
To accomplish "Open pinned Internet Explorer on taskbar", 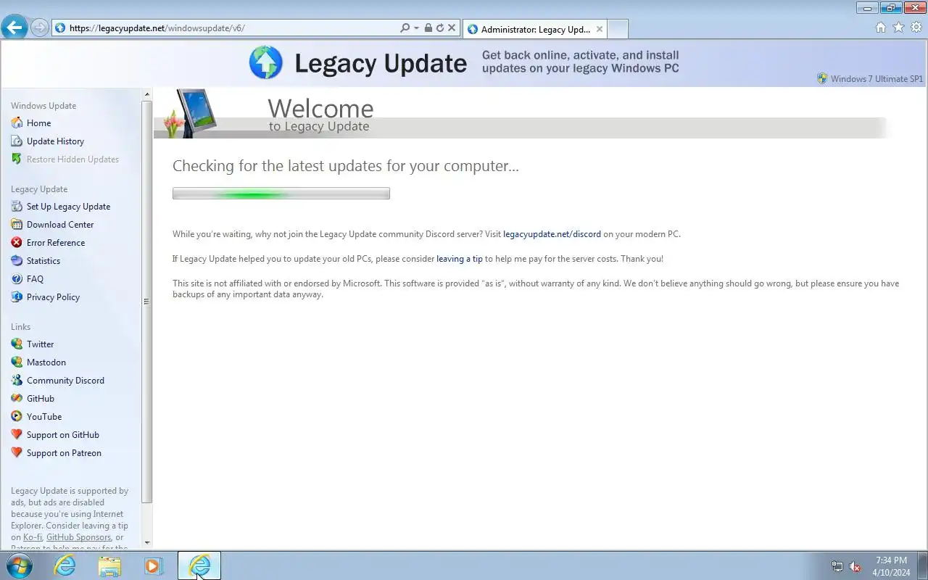I will [65, 566].
